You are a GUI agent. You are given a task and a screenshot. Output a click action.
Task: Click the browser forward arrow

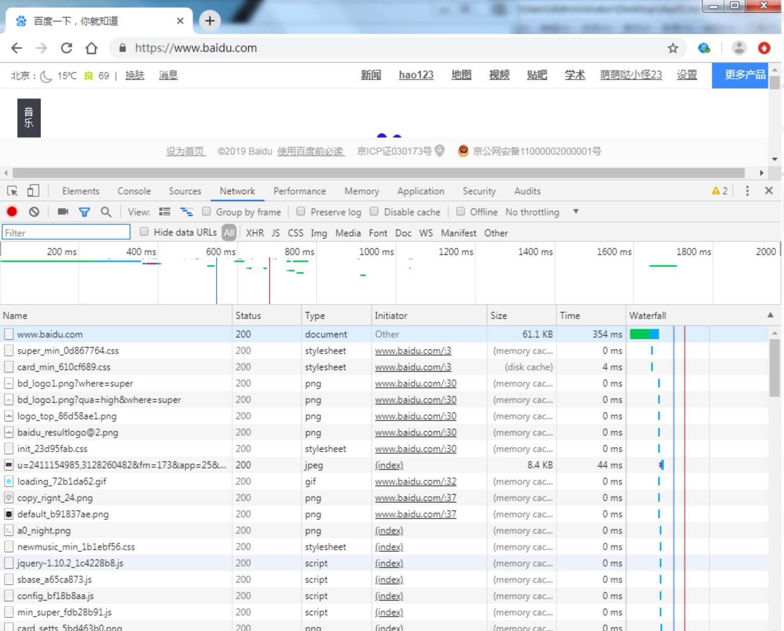42,48
